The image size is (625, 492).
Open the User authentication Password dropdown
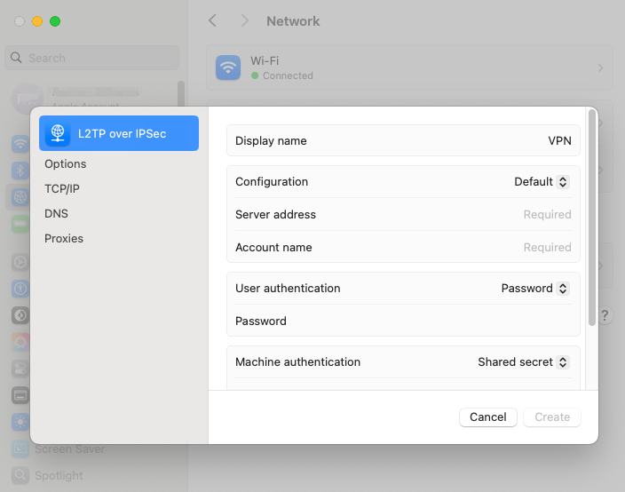(x=535, y=289)
